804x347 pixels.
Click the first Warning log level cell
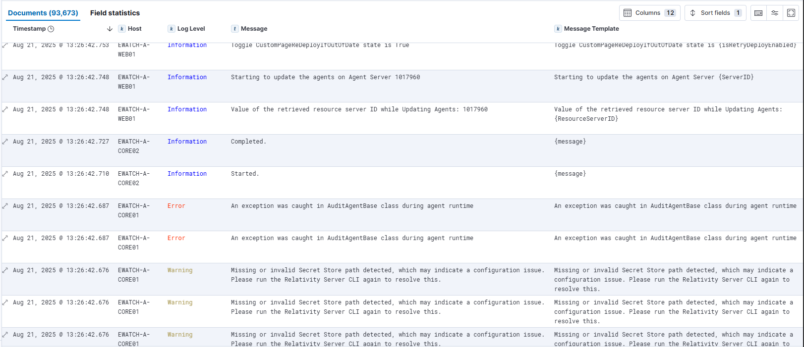click(180, 270)
